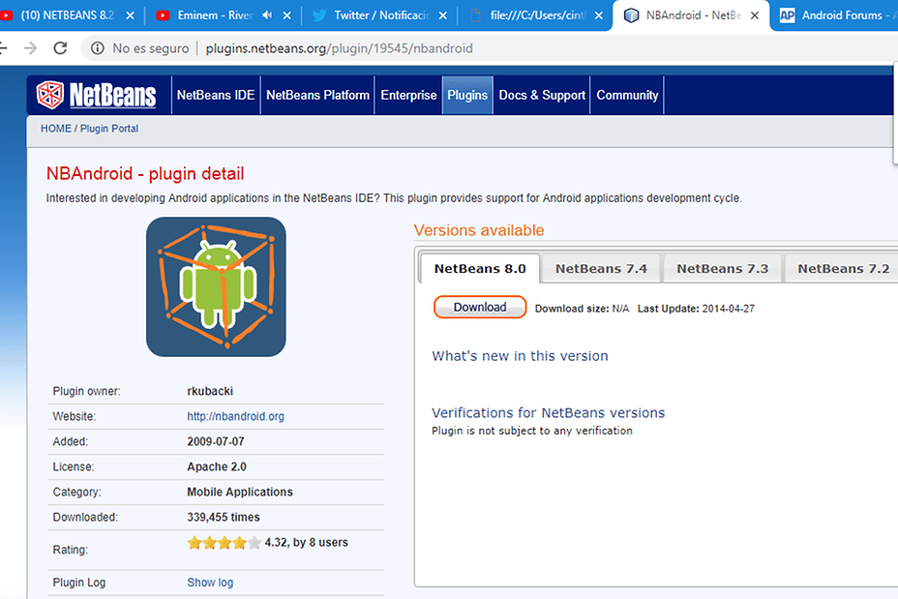Viewport: 898px width, 599px height.
Task: Click 'Plugin is not subject to any verification'
Action: click(x=532, y=431)
